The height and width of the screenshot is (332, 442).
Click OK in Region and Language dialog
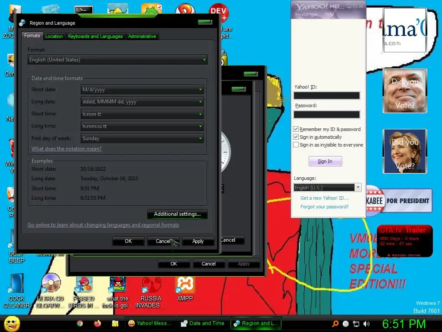tap(128, 241)
